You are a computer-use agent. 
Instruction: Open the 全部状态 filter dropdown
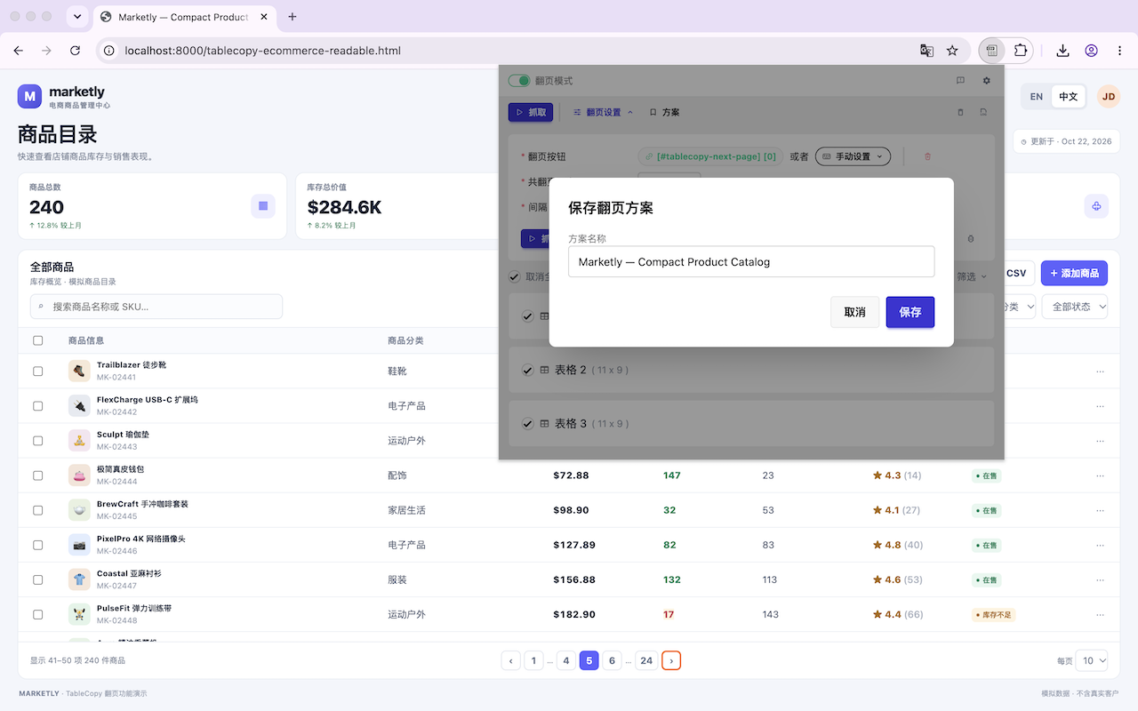pos(1076,307)
